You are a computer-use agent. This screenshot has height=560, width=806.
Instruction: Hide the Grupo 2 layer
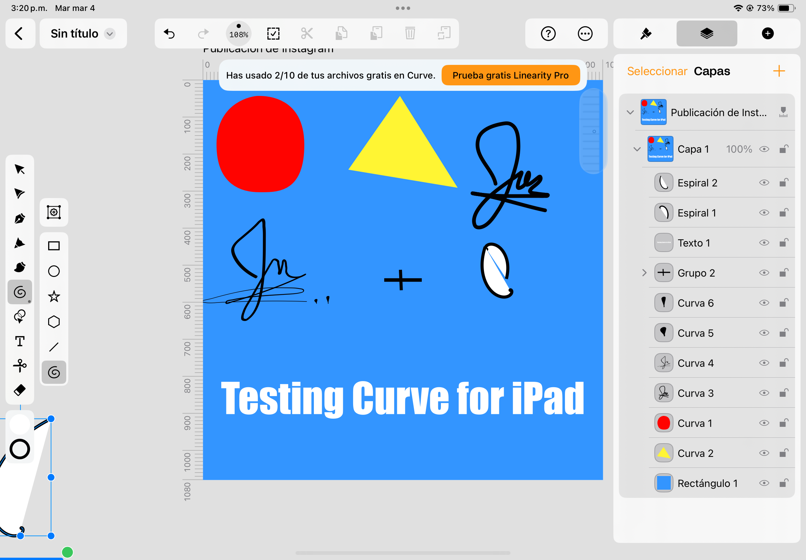pos(764,272)
